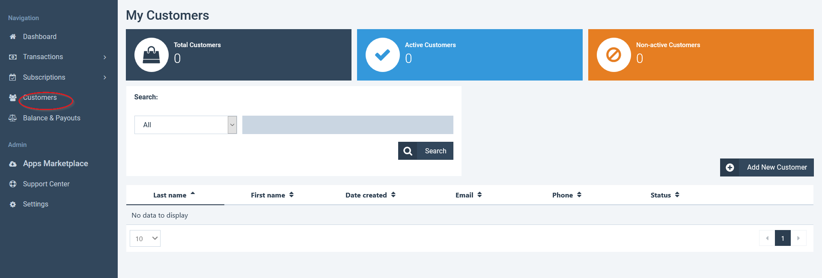Click the Settings gear icon
The image size is (822, 278).
tap(13, 204)
